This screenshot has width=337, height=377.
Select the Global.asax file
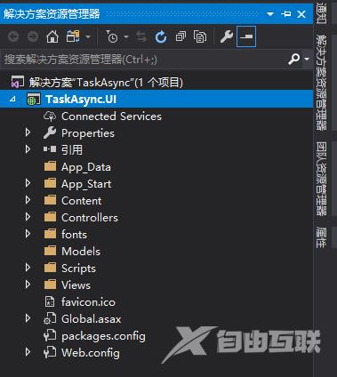click(92, 319)
